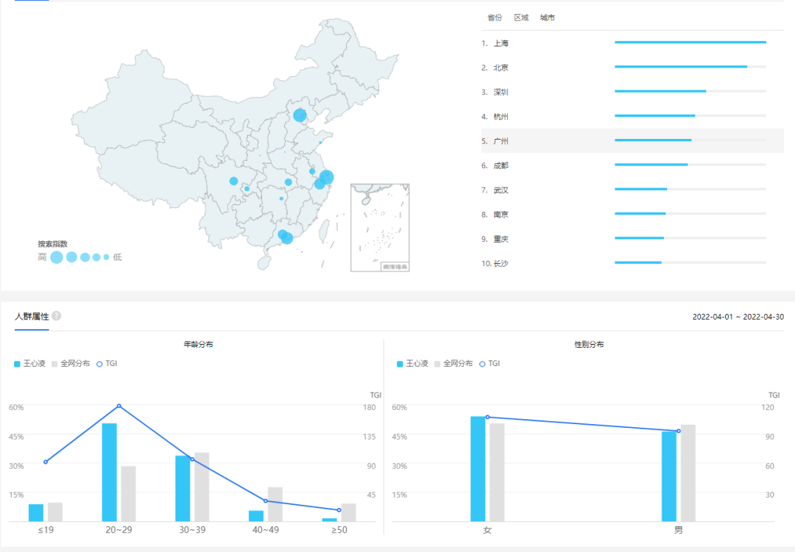Click the 20~29 axis label

[119, 530]
